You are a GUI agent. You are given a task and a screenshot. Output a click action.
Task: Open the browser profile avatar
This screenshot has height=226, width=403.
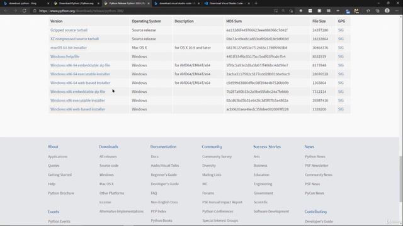[x=387, y=11]
